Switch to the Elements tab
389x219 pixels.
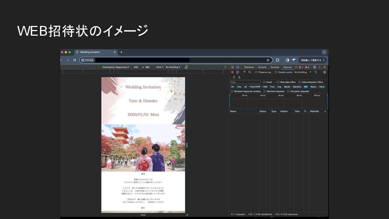[x=249, y=67]
